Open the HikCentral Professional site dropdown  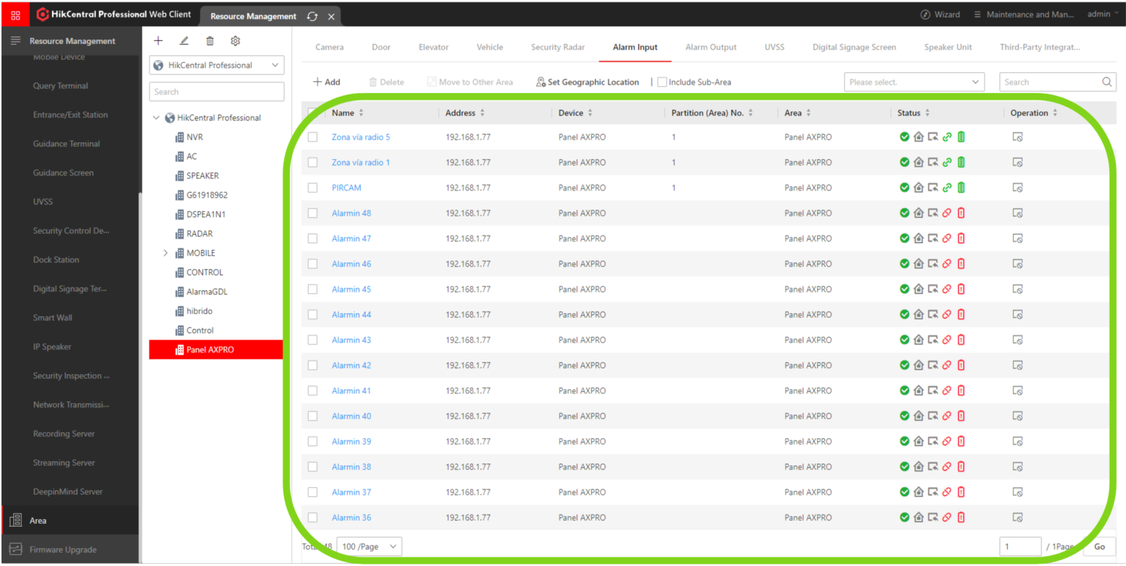(x=216, y=65)
